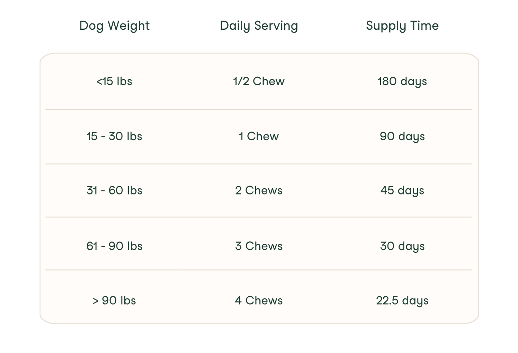518x353 pixels.
Task: Select the 1 Chew serving cell
Action: [x=259, y=136]
